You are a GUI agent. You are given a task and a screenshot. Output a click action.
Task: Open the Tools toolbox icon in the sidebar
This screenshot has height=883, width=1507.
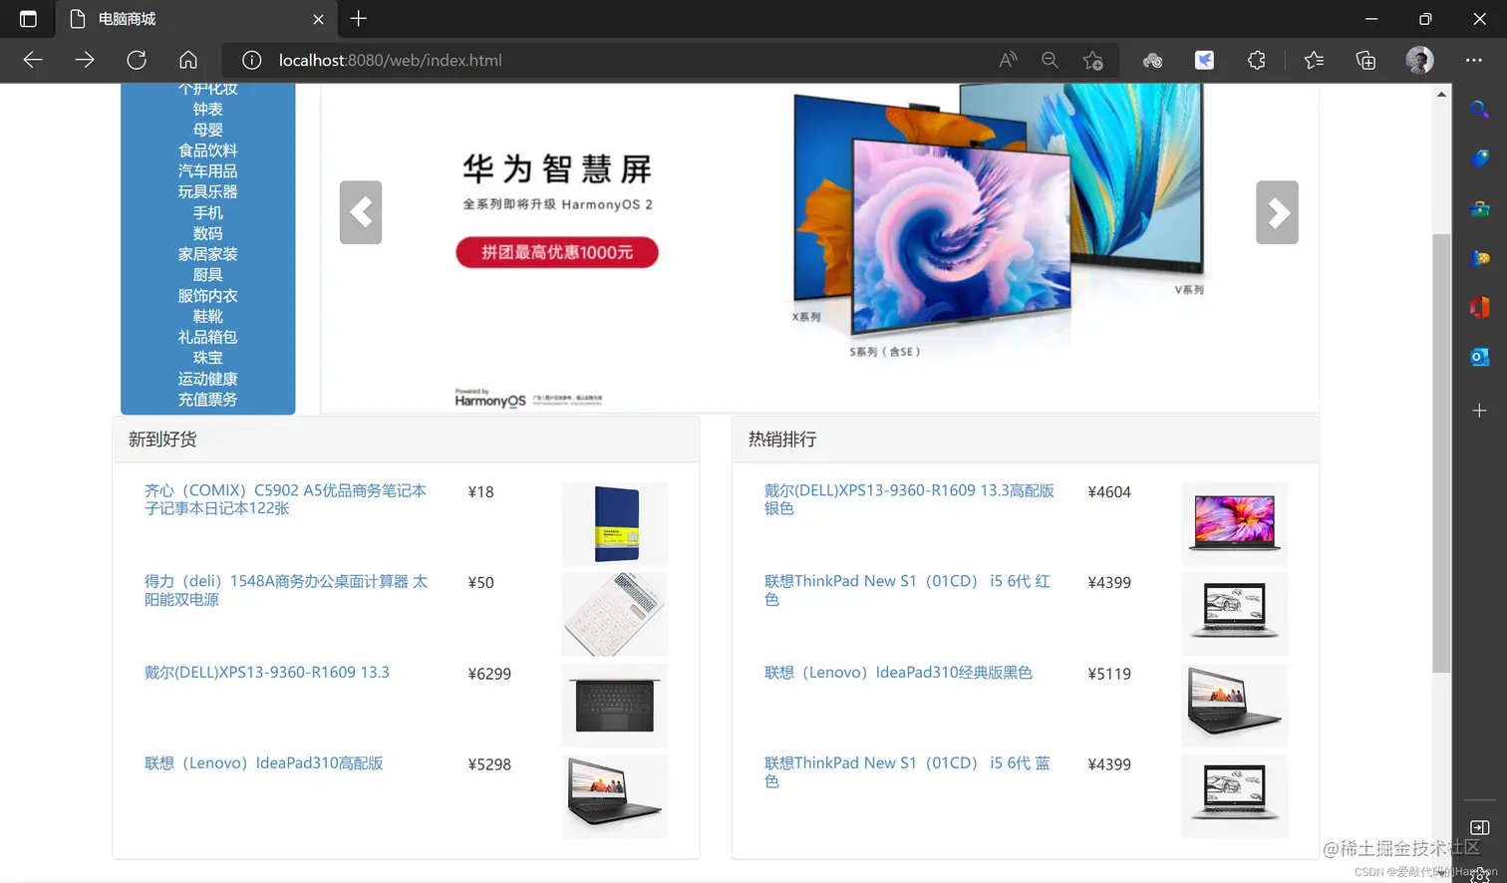(1479, 208)
